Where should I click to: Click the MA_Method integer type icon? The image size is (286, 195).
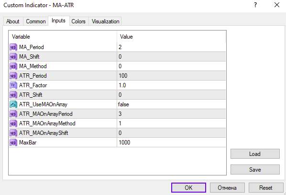pyautogui.click(x=13, y=66)
